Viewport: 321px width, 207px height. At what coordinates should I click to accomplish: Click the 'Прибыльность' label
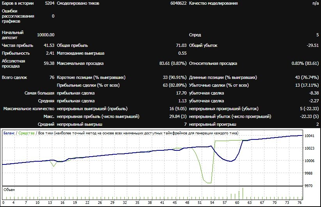(x=16, y=53)
